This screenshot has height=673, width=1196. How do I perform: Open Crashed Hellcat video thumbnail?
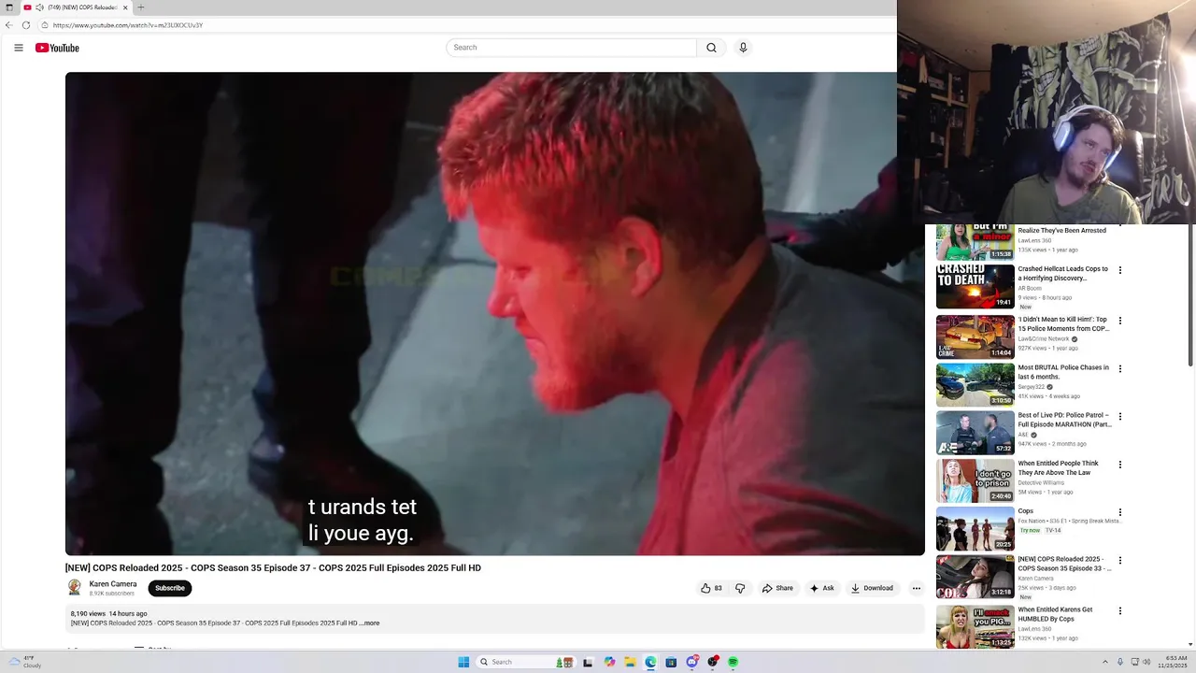[975, 287]
